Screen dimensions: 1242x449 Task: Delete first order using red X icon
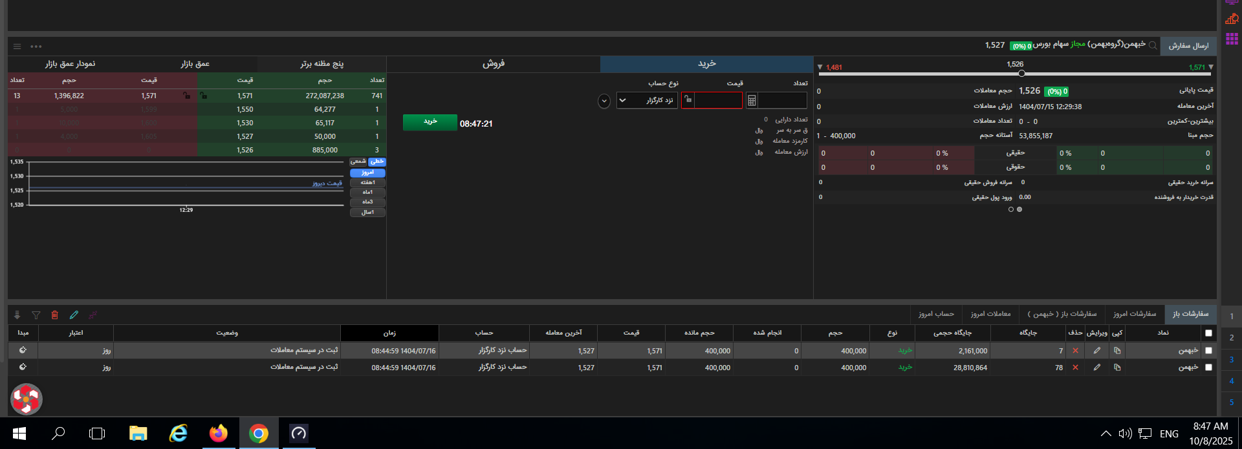click(1075, 351)
